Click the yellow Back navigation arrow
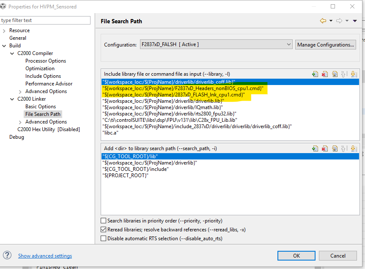 [323, 21]
